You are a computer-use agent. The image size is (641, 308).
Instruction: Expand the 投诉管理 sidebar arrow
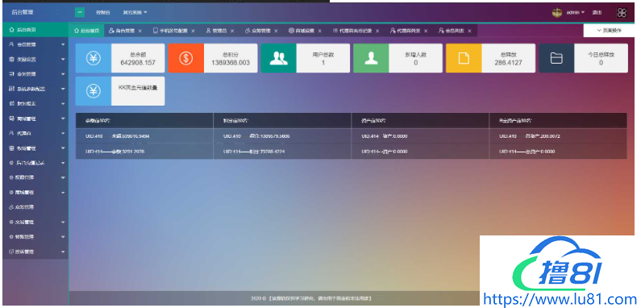[x=63, y=252]
